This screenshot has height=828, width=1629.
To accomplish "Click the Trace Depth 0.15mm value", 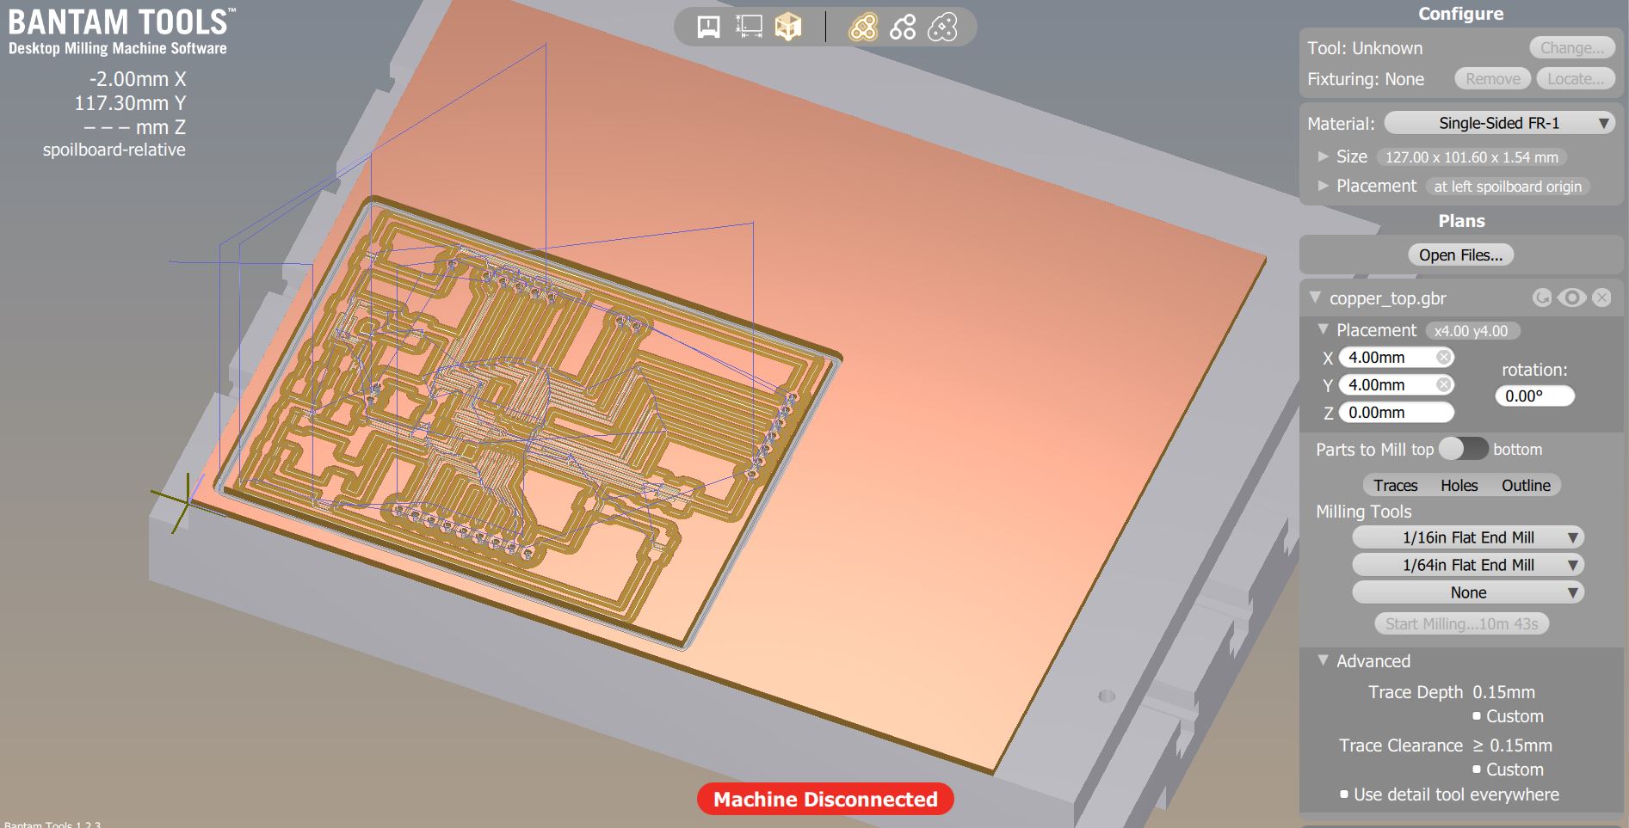I will 1503,692.
